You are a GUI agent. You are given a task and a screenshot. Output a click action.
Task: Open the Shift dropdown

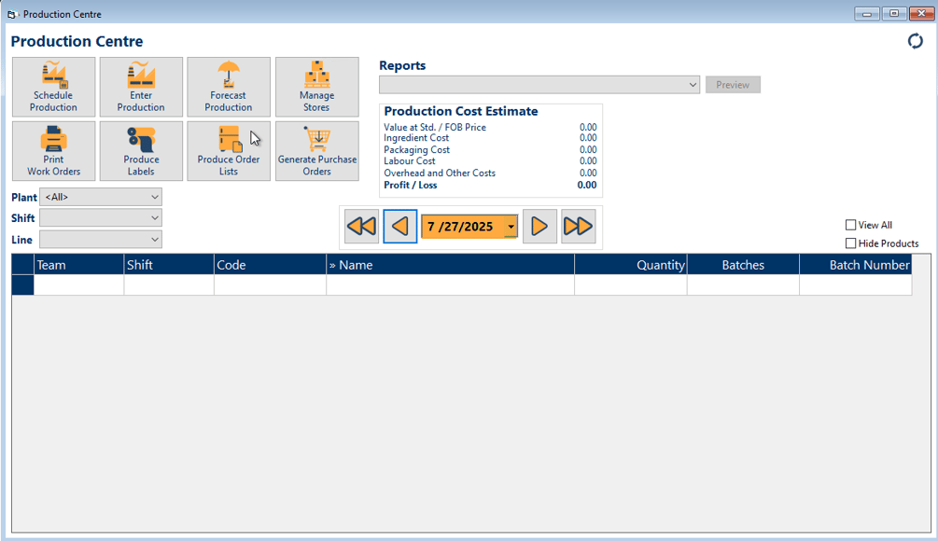101,218
